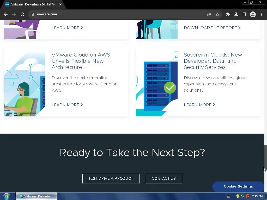
Task: Select the VMware - Delivering a Digital tab
Action: (x=33, y=4)
